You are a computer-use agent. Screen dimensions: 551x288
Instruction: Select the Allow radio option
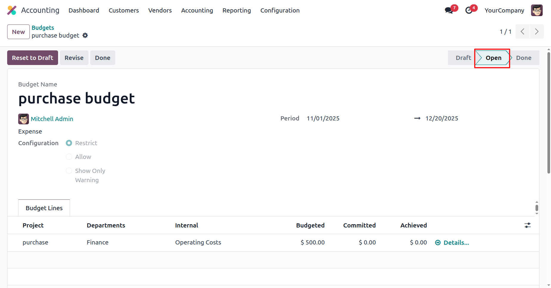(69, 157)
